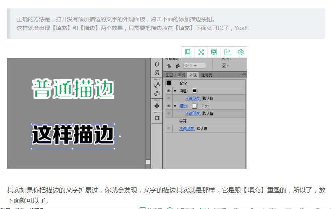Collapse the 填色 disclosure triangle
This screenshot has width=331, height=209.
coord(175,91)
